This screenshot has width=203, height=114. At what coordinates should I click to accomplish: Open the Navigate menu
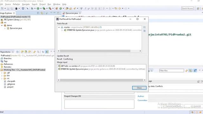26,4
